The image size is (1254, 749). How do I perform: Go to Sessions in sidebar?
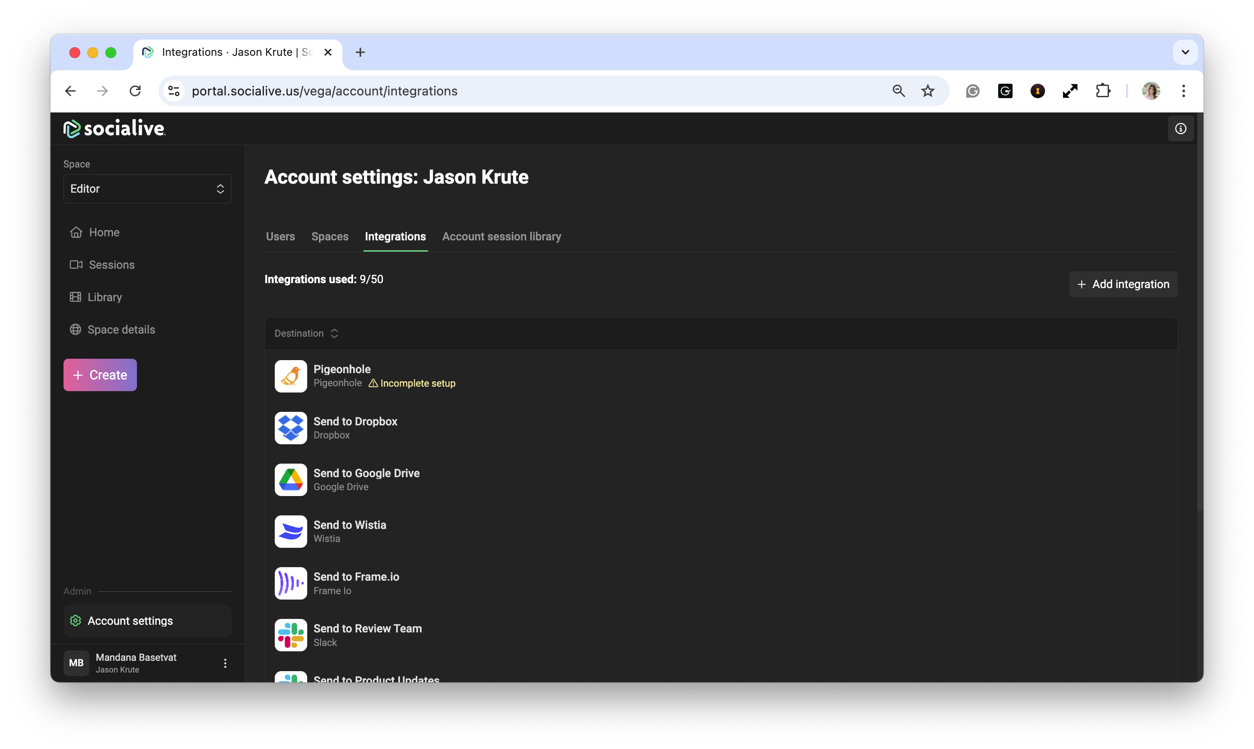[x=112, y=265]
